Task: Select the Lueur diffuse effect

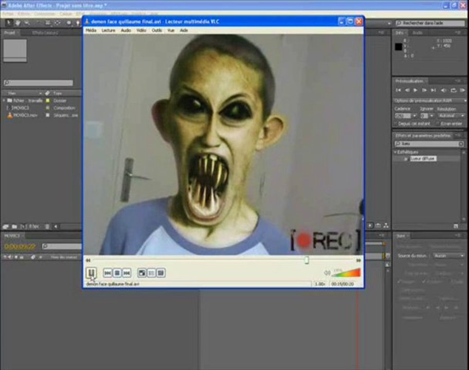Action: pos(423,159)
